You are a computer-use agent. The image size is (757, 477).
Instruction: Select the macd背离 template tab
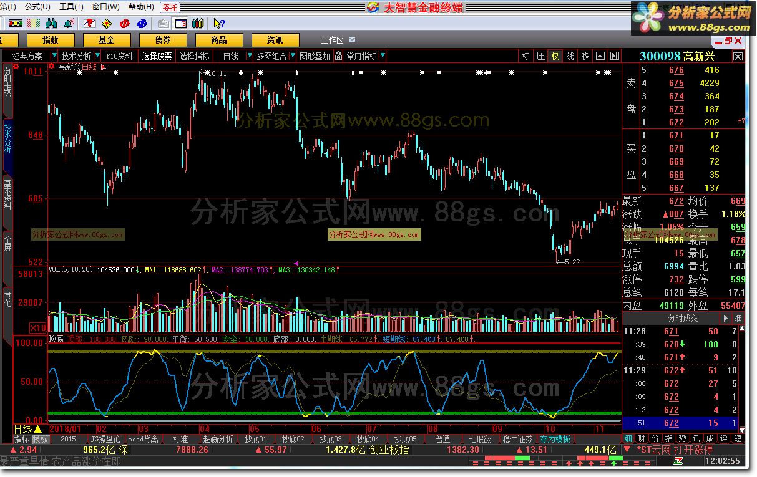[142, 439]
